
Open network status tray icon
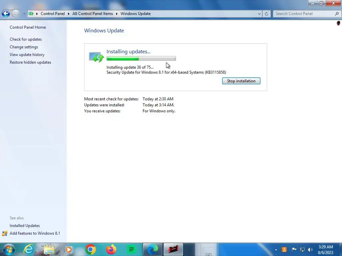302,249
